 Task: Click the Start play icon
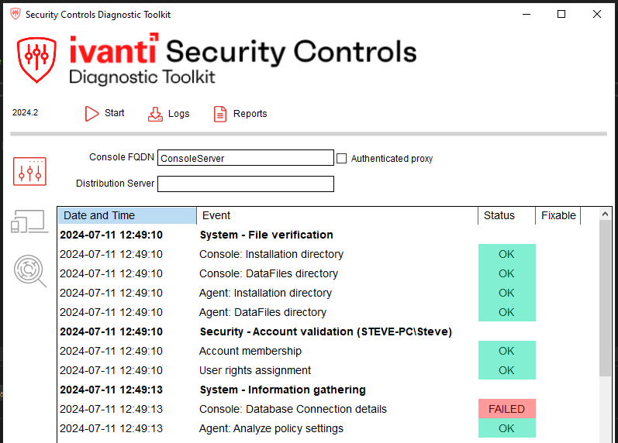pyautogui.click(x=92, y=114)
